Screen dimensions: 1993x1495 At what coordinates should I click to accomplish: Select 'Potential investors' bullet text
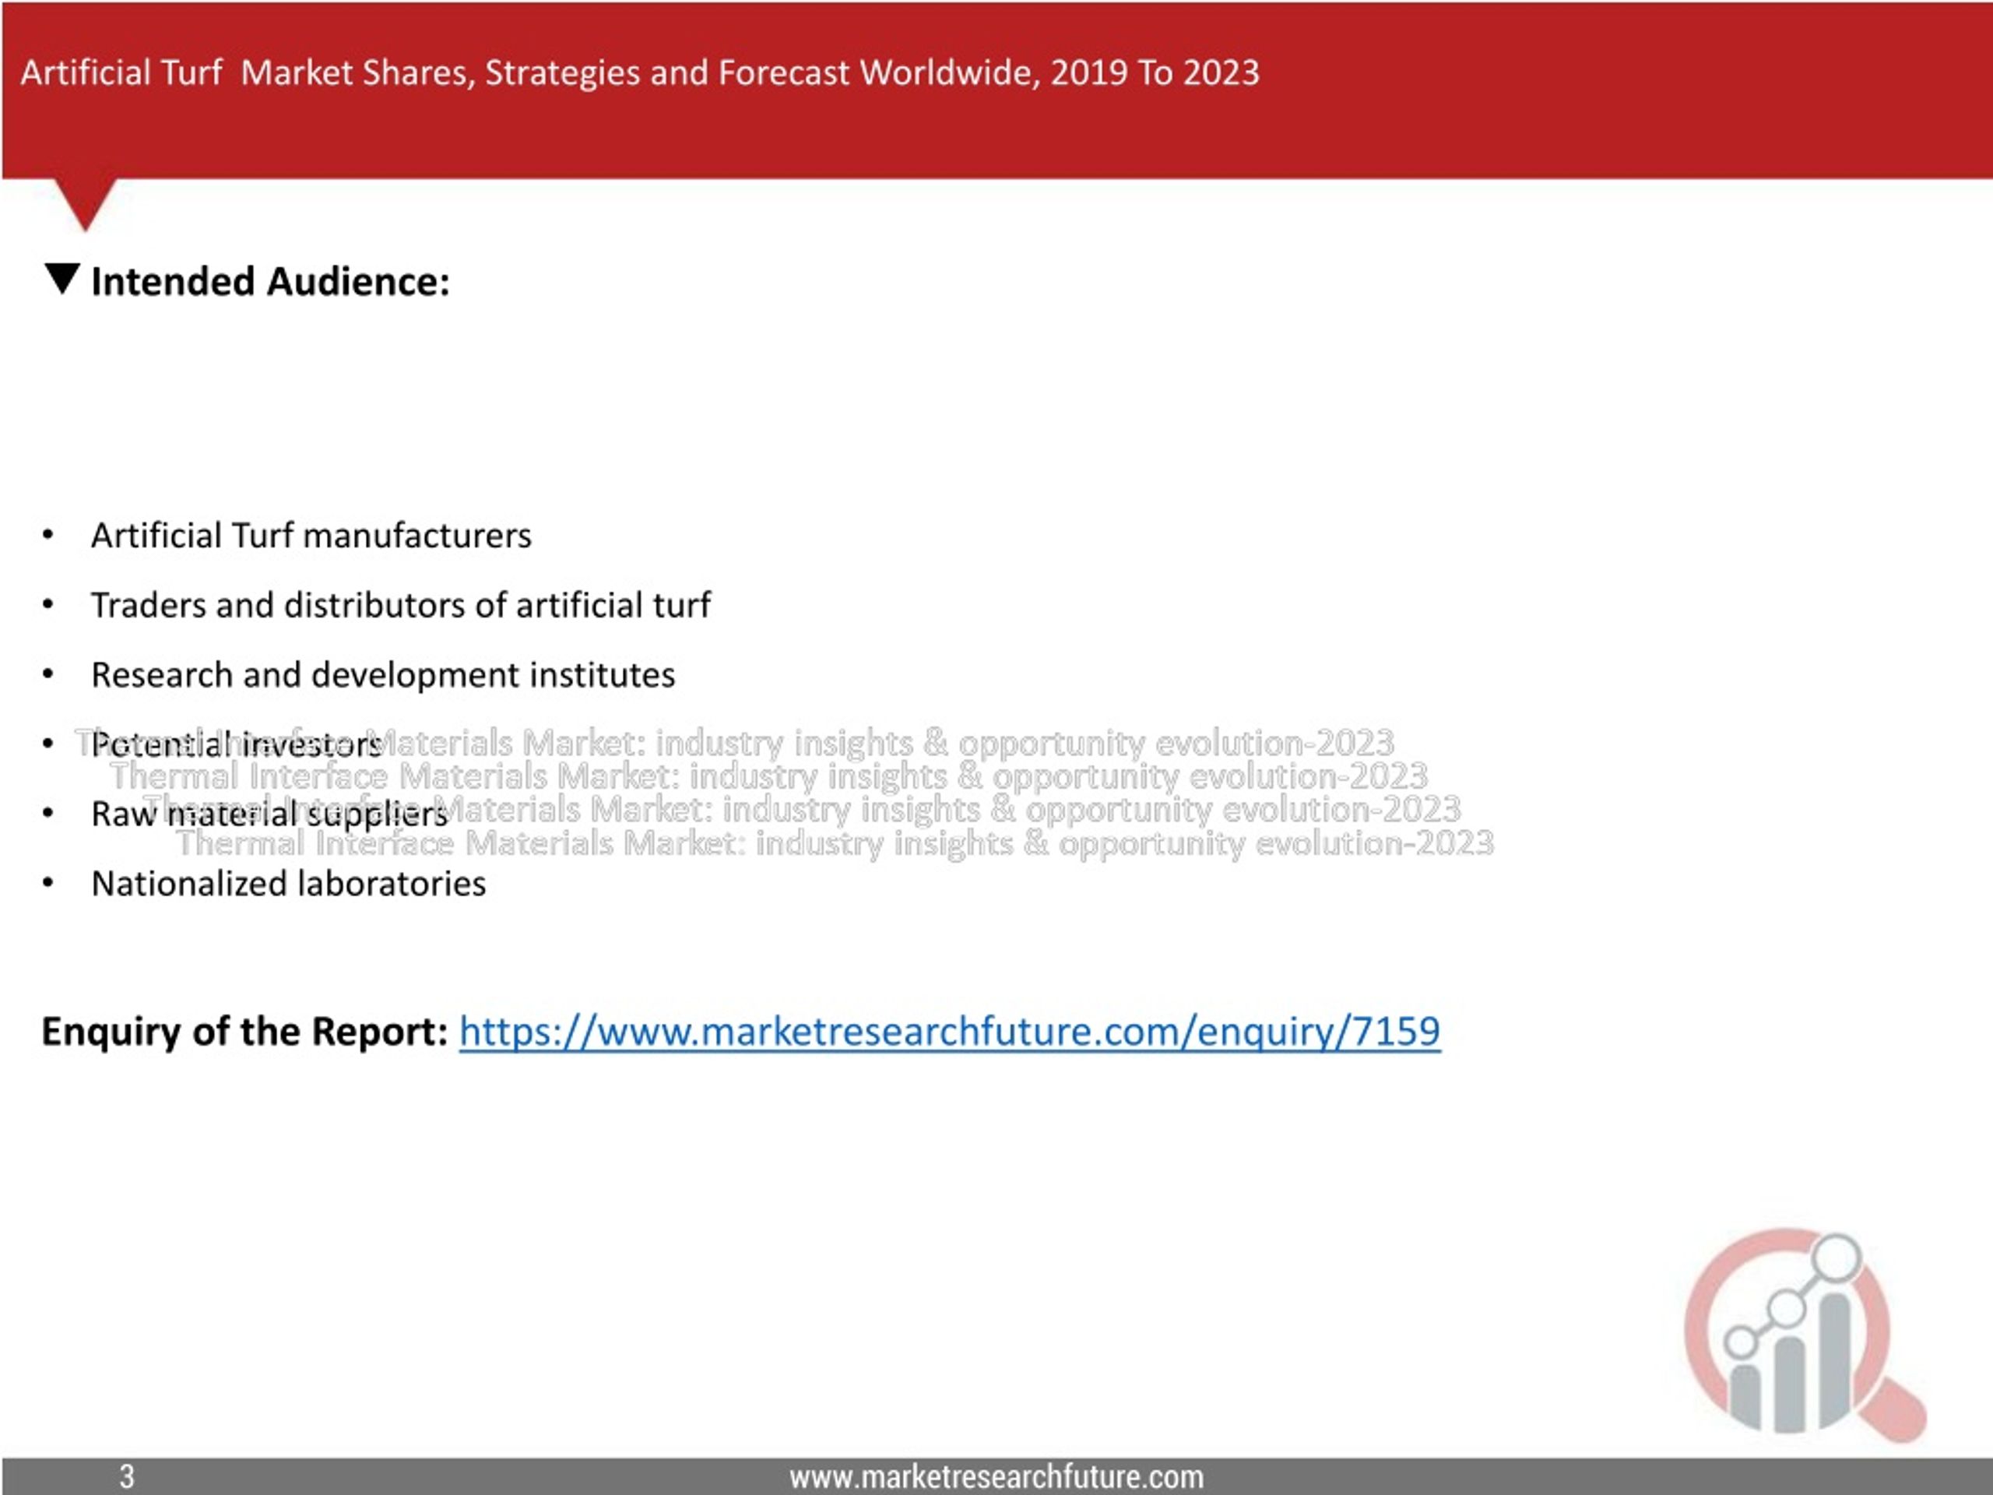(237, 744)
